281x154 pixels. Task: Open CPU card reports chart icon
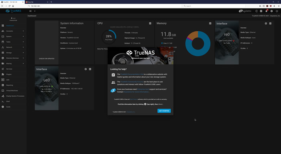(x=150, y=23)
